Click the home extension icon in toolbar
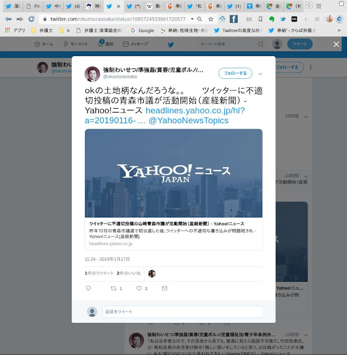The height and width of the screenshot is (355, 347). (x=222, y=19)
